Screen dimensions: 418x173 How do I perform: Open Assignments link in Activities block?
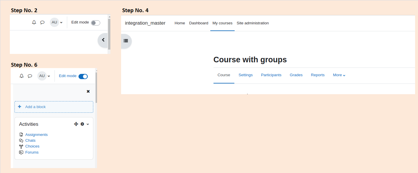click(x=36, y=135)
